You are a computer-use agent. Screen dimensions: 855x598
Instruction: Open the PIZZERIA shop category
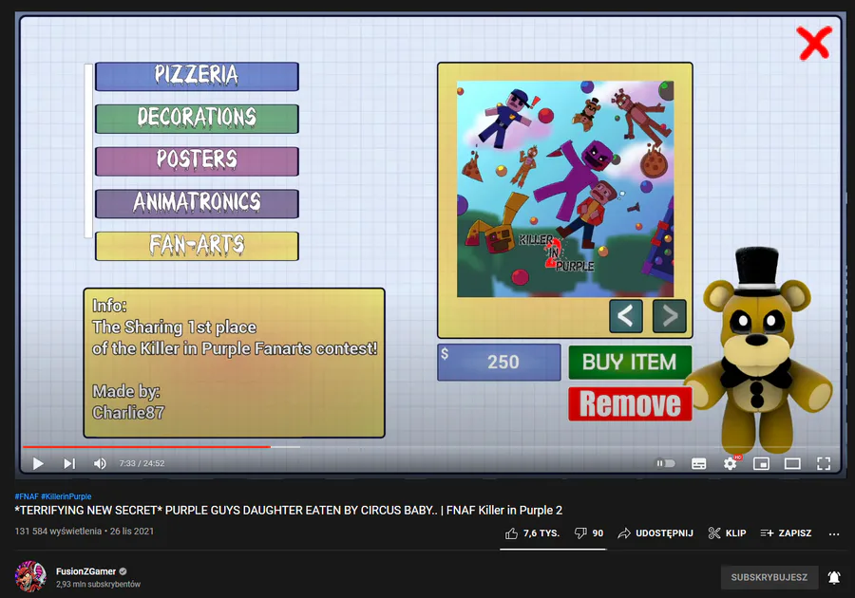point(197,76)
